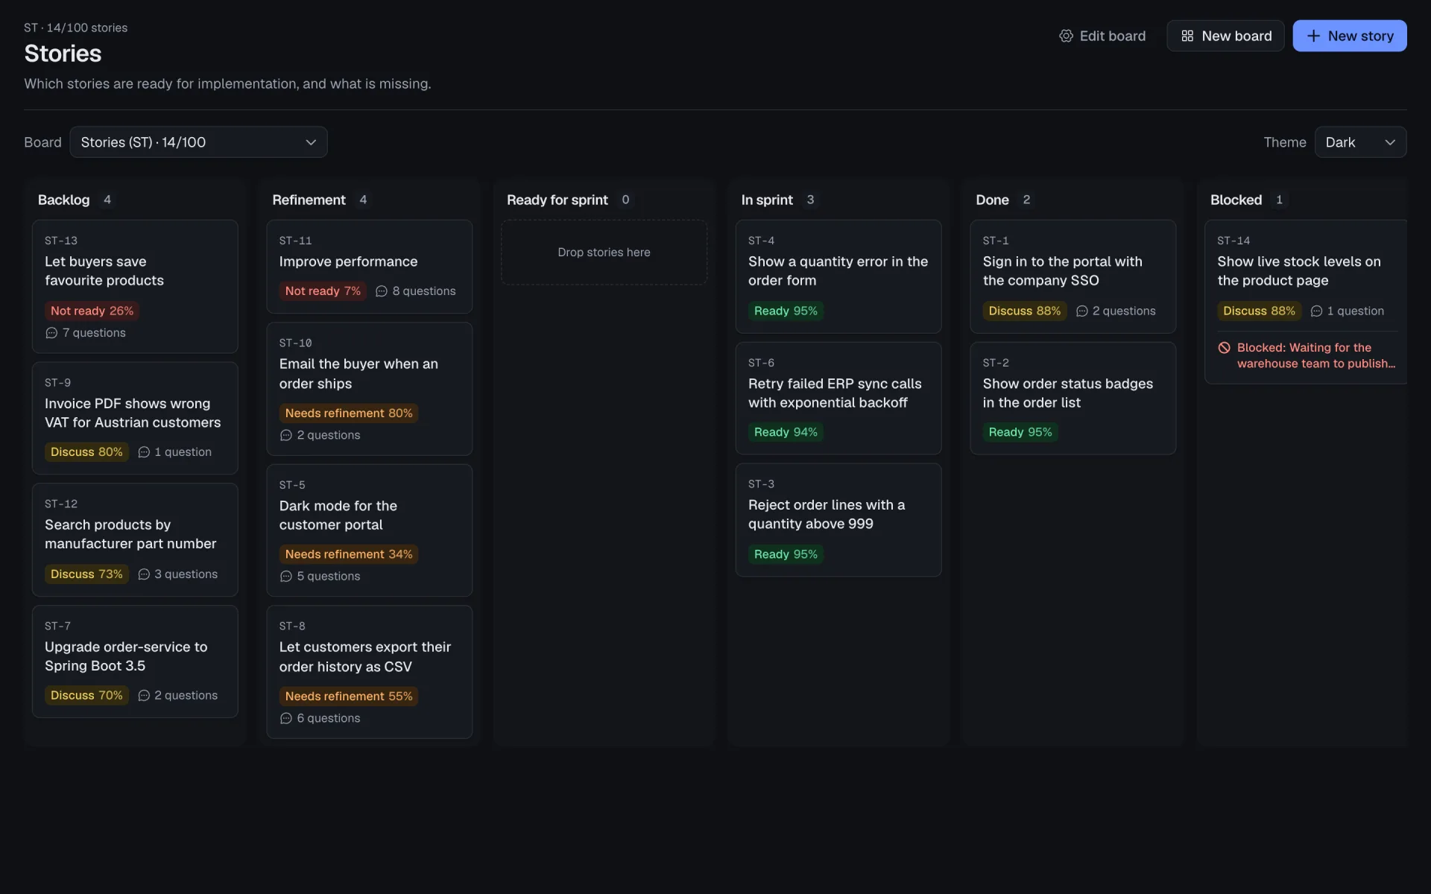Click the Discuss 70% badge on ST-7

(86, 696)
